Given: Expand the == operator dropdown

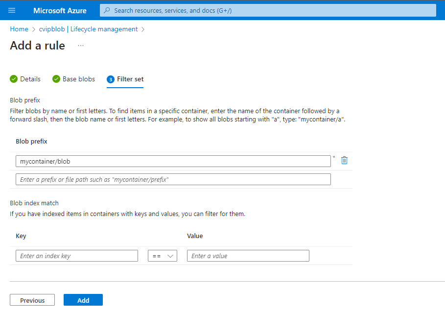Looking at the screenshot, I should pos(163,256).
